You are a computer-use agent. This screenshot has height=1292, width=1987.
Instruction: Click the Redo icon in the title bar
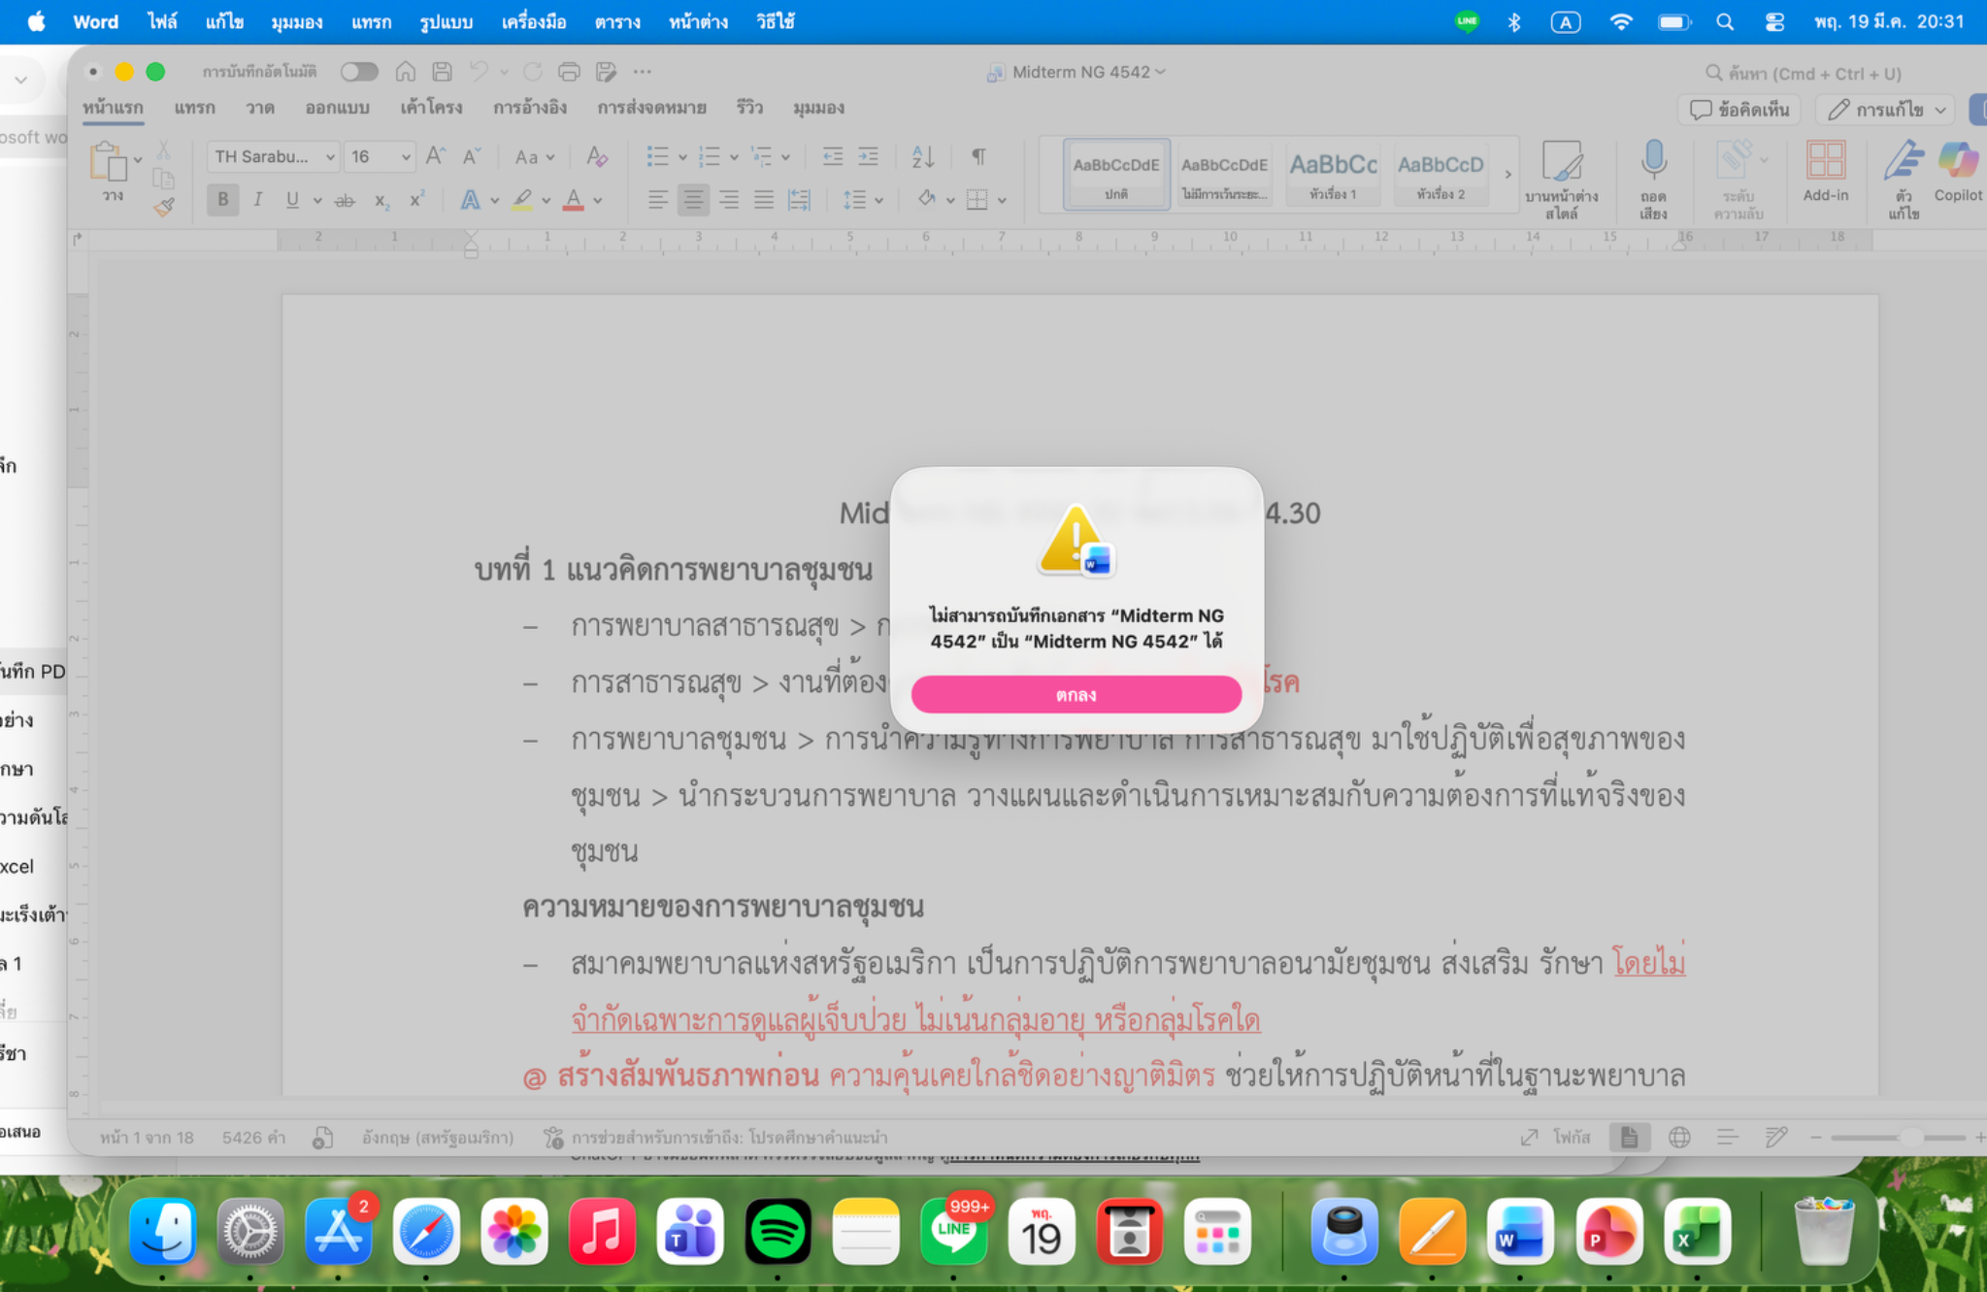pyautogui.click(x=533, y=72)
